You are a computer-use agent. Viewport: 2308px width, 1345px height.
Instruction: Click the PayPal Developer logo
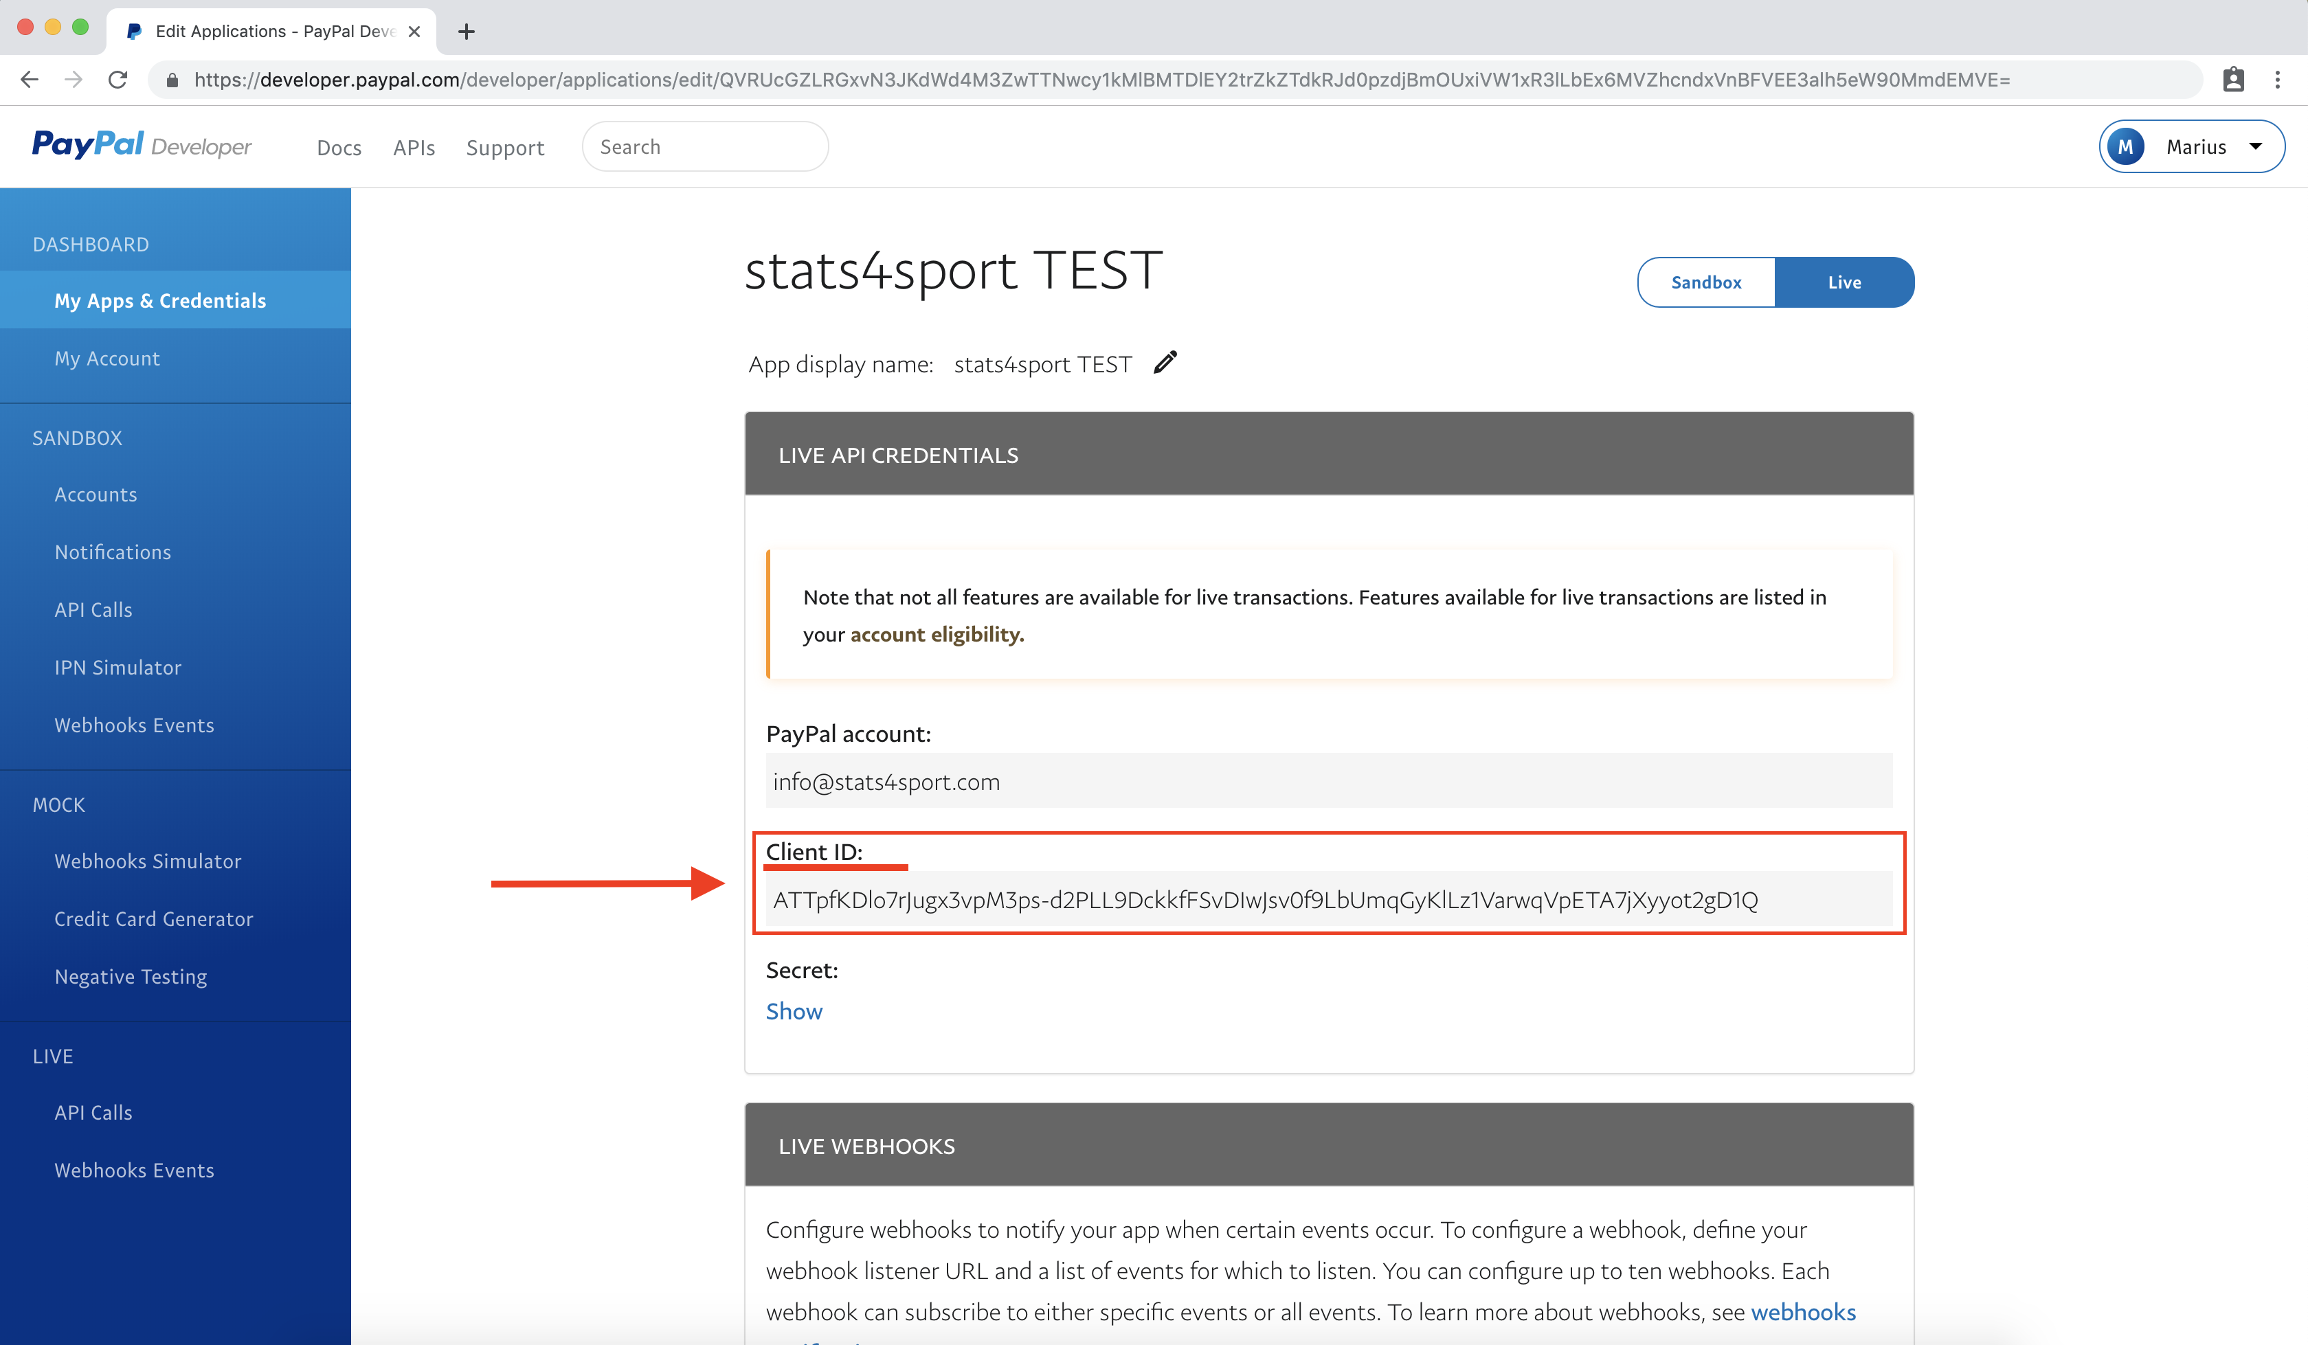pyautogui.click(x=142, y=145)
